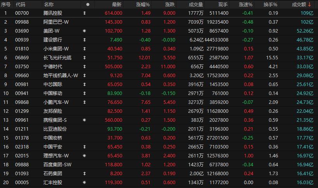Click the arrow icon beside 腾讯控股
Image resolution: width=318 pixels, height=188 pixels.
85,13
